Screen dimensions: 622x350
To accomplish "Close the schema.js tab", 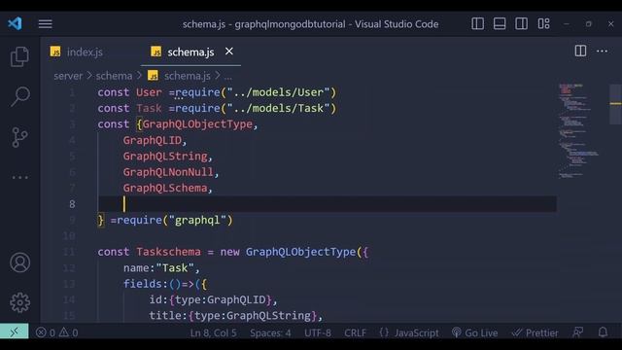I will (229, 52).
